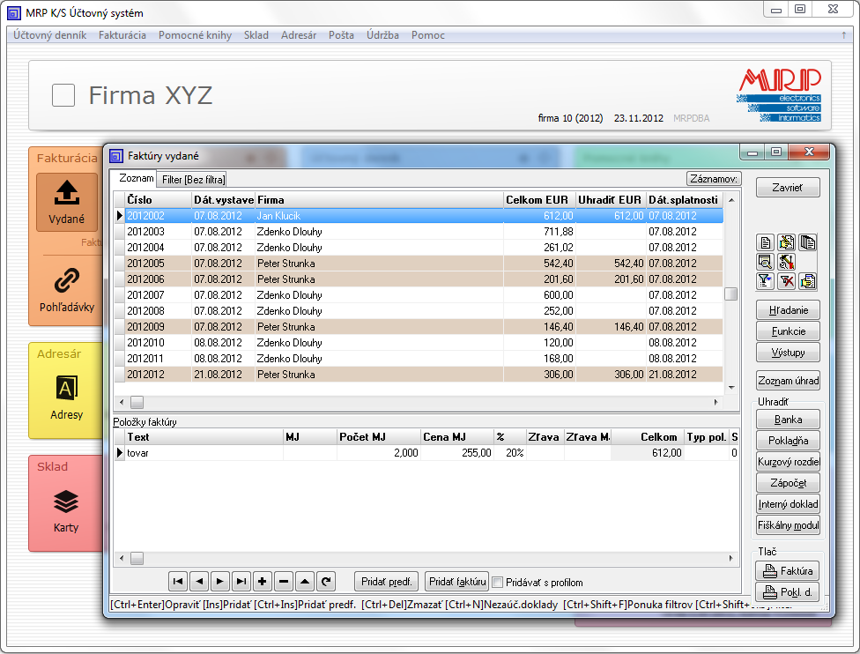
Task: Open the magnifier preview record icon
Action: click(x=765, y=262)
